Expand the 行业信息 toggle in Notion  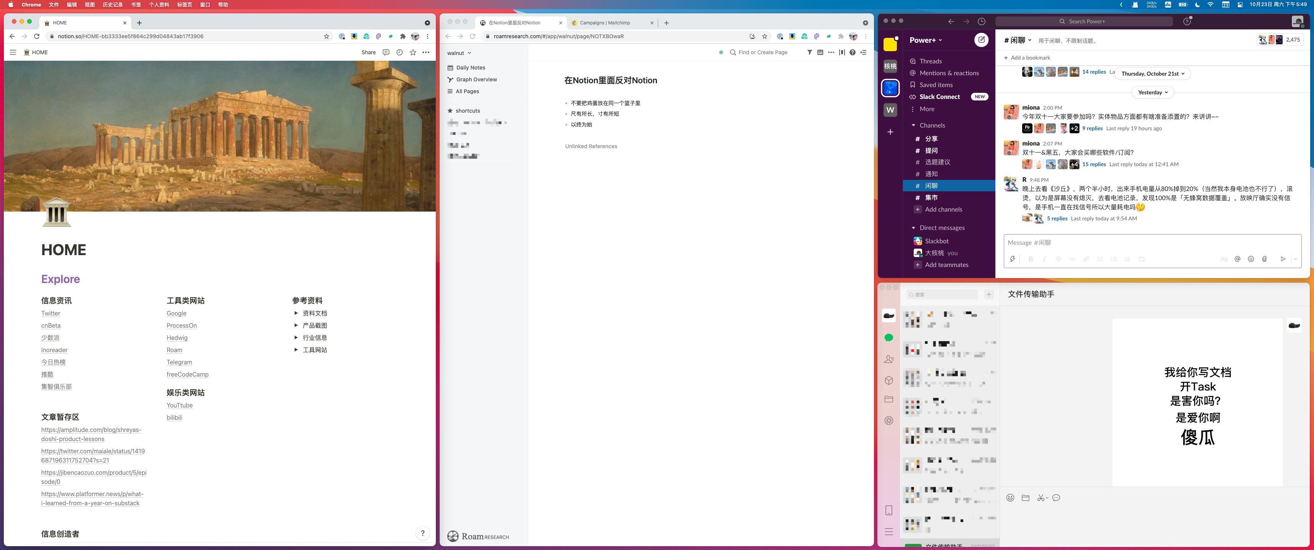pyautogui.click(x=296, y=337)
